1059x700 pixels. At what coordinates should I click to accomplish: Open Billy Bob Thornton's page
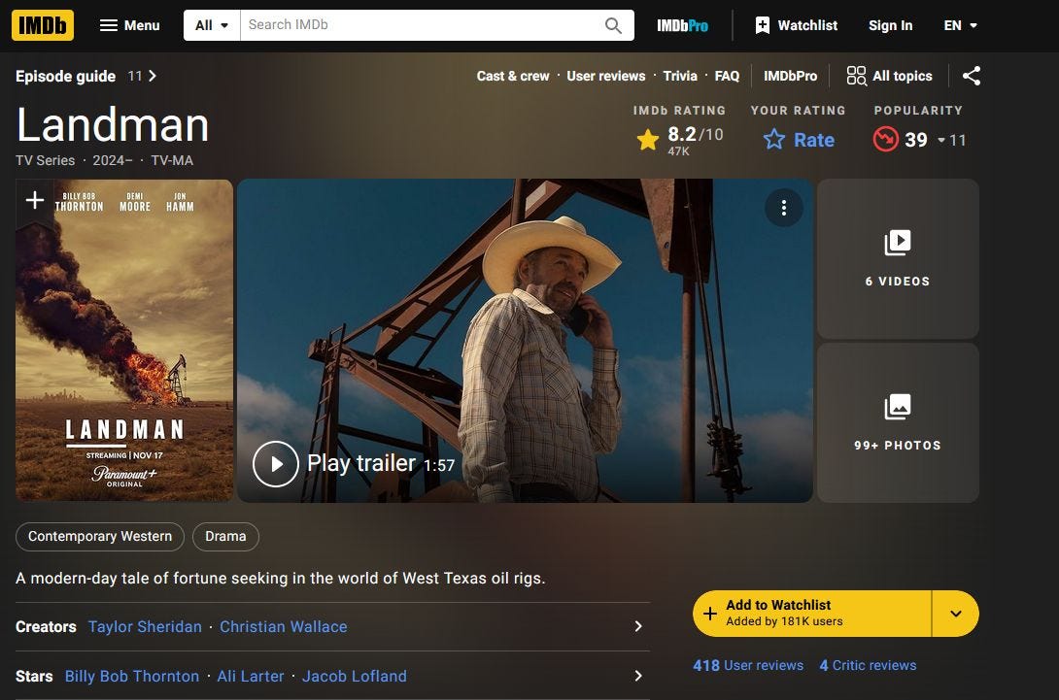[132, 677]
